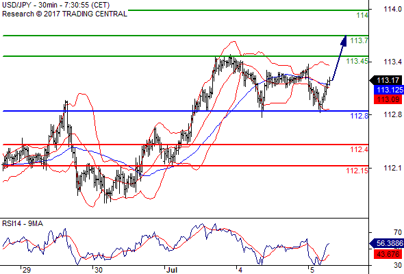Click the red '113.09' price tag
Viewport: 404px width, 274px height.
[x=388, y=99]
